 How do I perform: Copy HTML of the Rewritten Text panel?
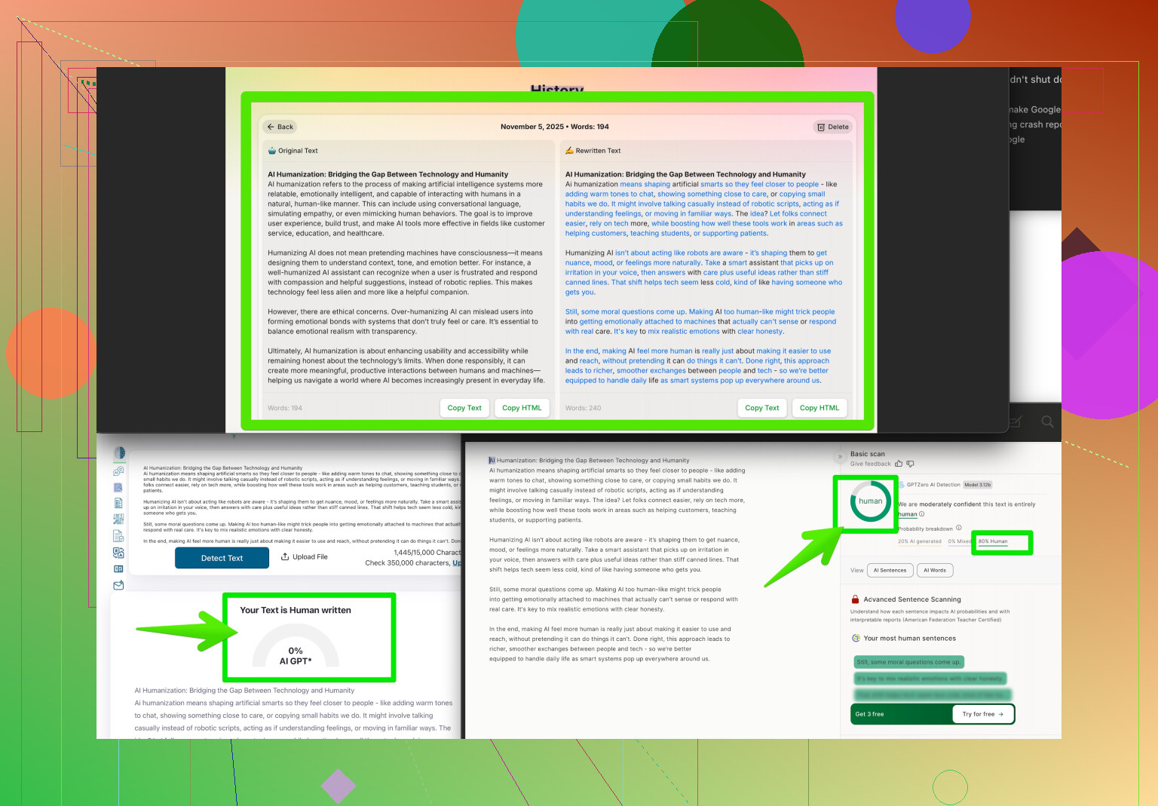[819, 408]
